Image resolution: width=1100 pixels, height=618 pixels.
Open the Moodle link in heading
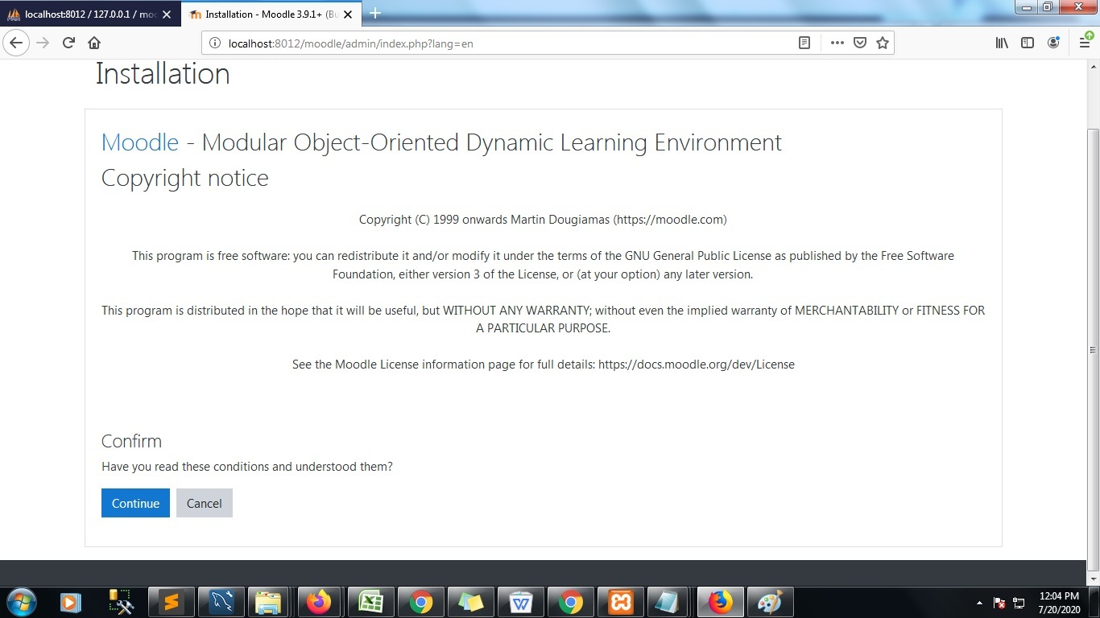click(x=140, y=142)
